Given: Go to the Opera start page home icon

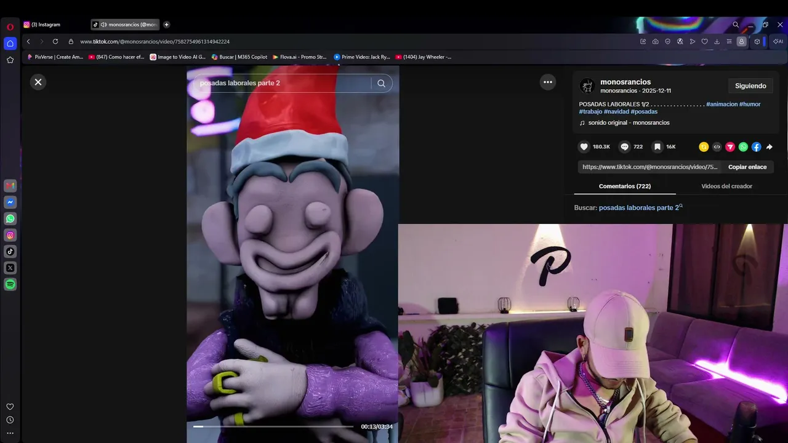Looking at the screenshot, I should [10, 43].
